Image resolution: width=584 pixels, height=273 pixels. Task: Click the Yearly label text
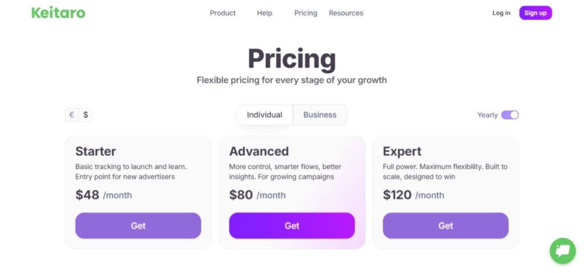487,115
